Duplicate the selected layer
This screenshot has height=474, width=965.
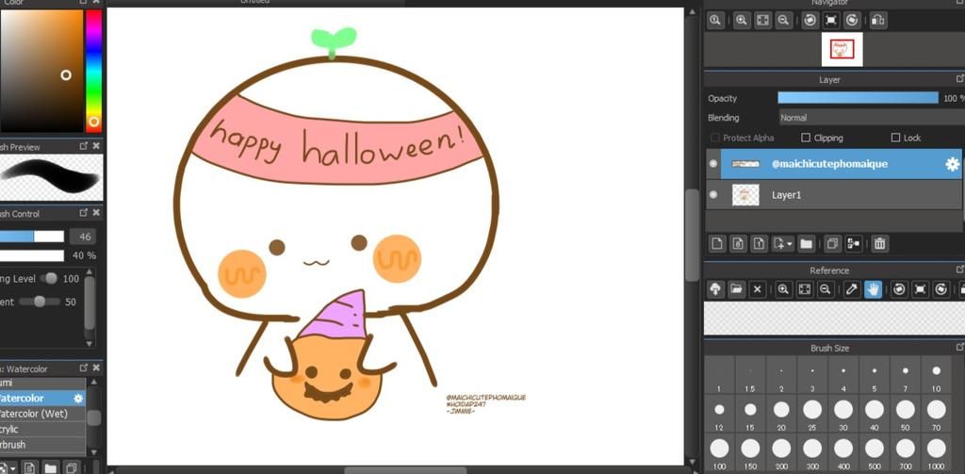pyautogui.click(x=832, y=244)
